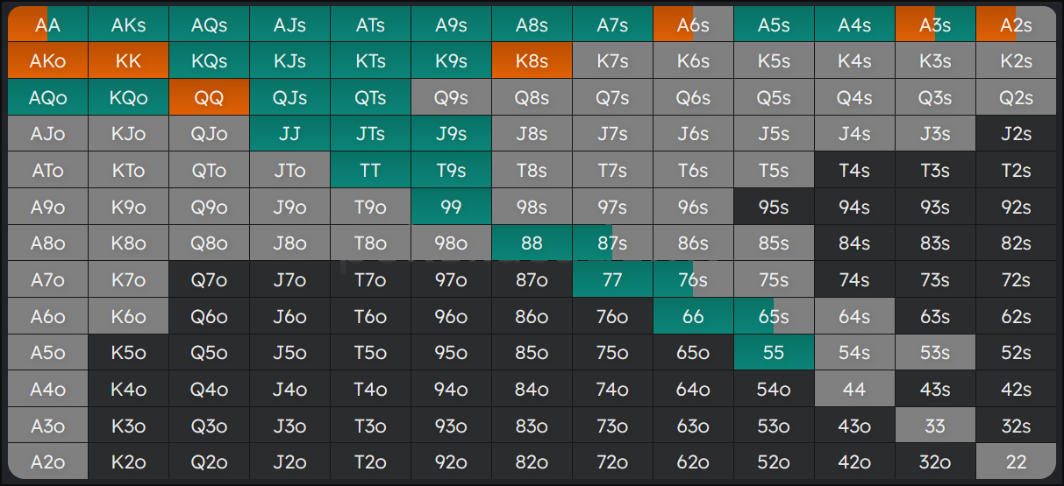Select the 65s hand cell
The image size is (1064, 486).
[x=774, y=316]
